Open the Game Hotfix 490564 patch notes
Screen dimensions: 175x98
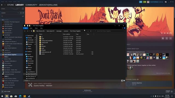[43, 86]
